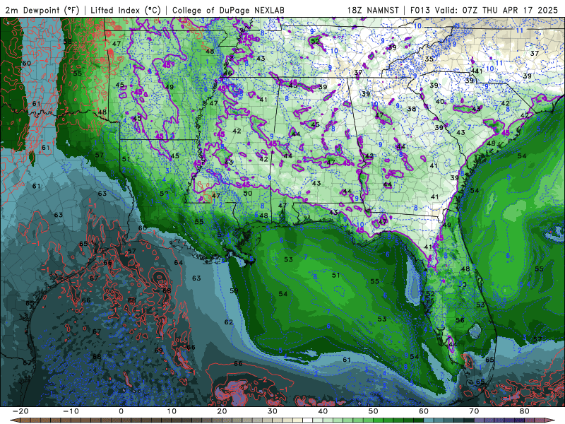Screen dimensions: 565x424
Task: Click the dewpoint value 50 on the map
Action: (248, 193)
